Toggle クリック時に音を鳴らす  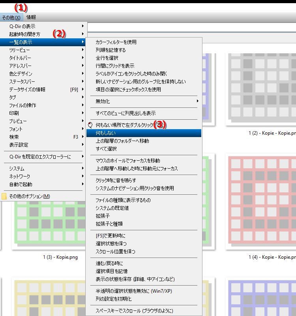(x=144, y=181)
